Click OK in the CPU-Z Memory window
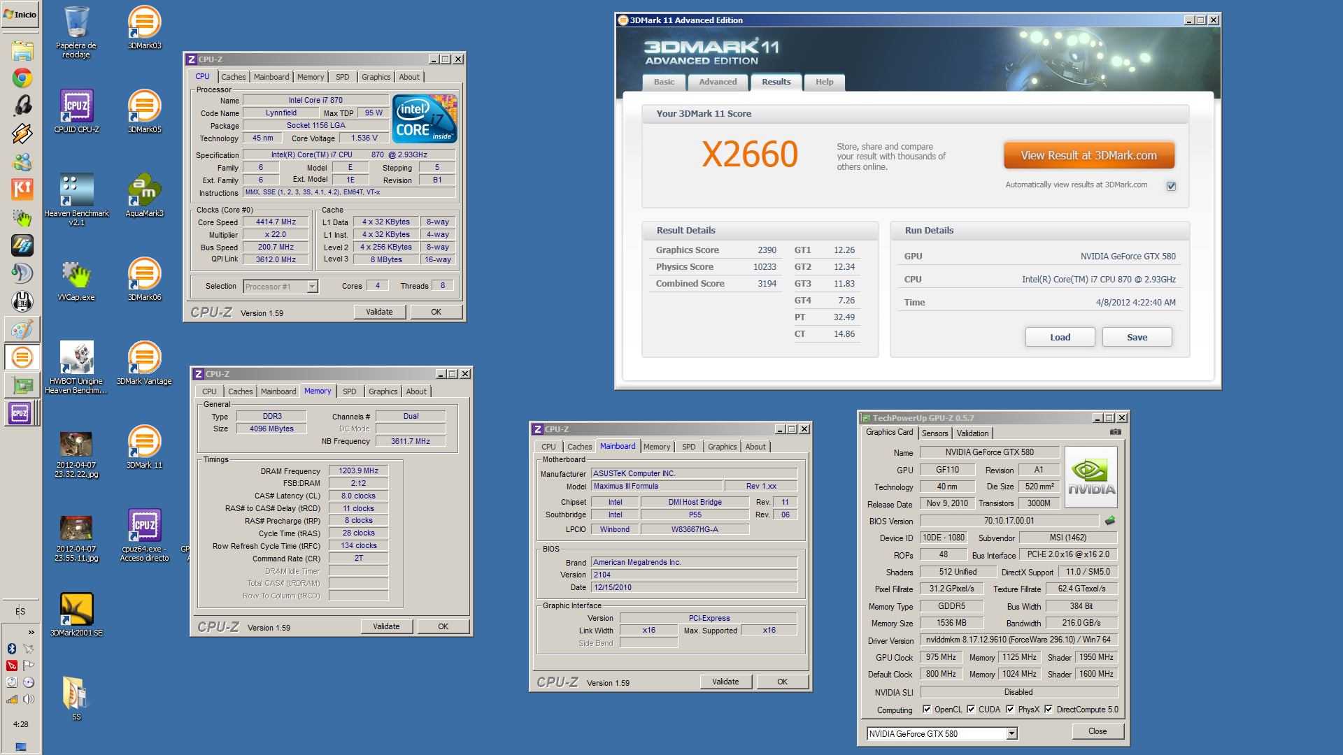1343x755 pixels. tap(443, 626)
